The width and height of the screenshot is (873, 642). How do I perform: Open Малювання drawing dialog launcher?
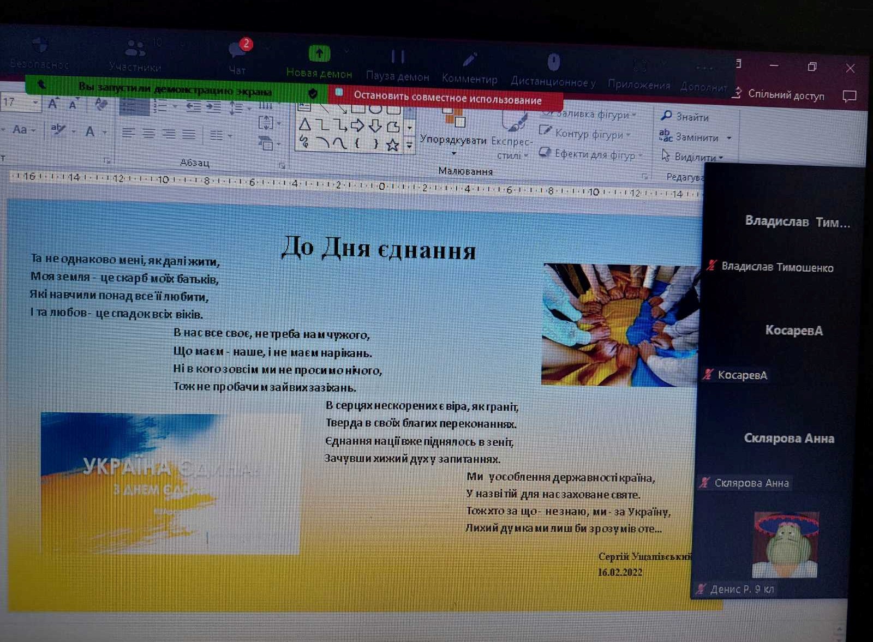[644, 177]
